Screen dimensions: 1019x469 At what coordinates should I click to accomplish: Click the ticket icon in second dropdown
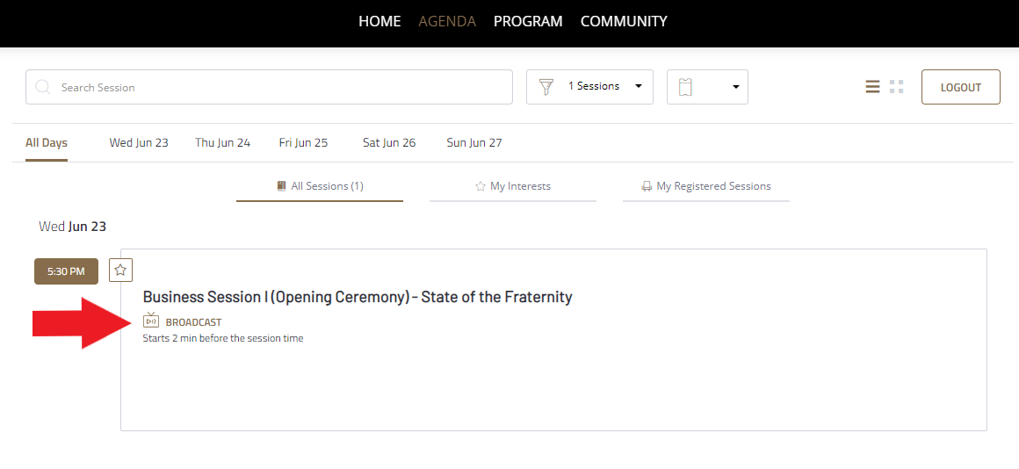685,87
